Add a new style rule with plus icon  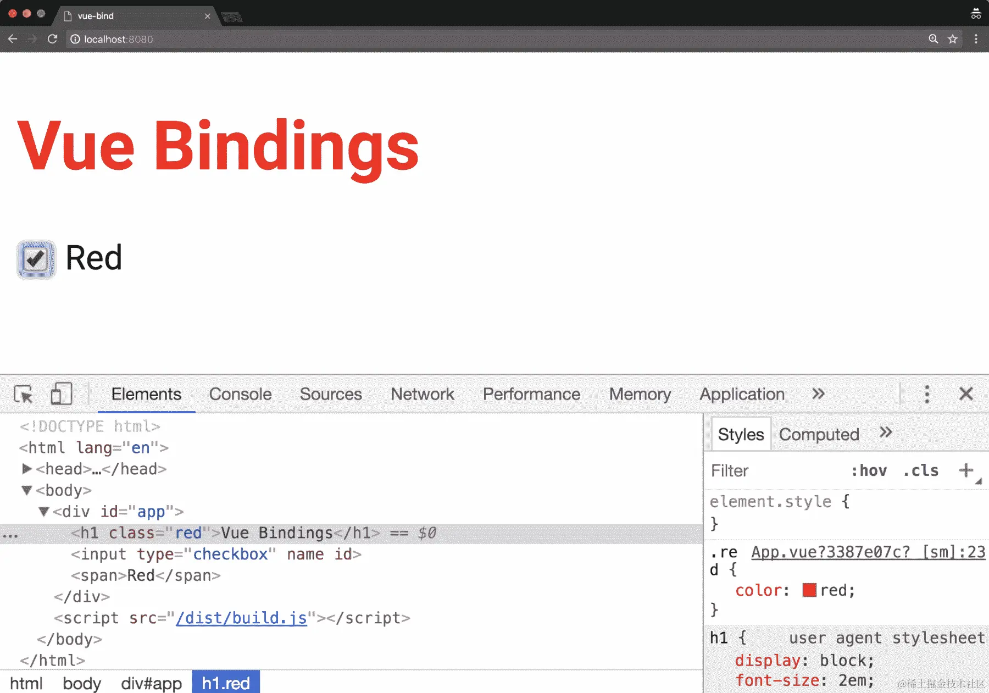pyautogui.click(x=966, y=470)
